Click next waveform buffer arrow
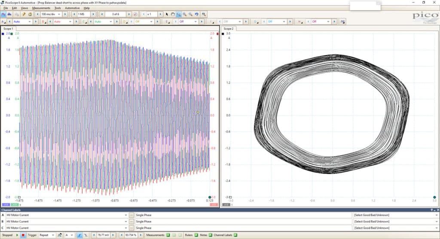The height and width of the screenshot is (239, 440). tap(129, 14)
